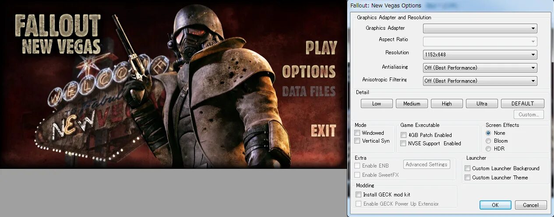This screenshot has height=217, width=554.
Task: Open OPTIONS in the Fallout launcher
Action: (x=309, y=71)
